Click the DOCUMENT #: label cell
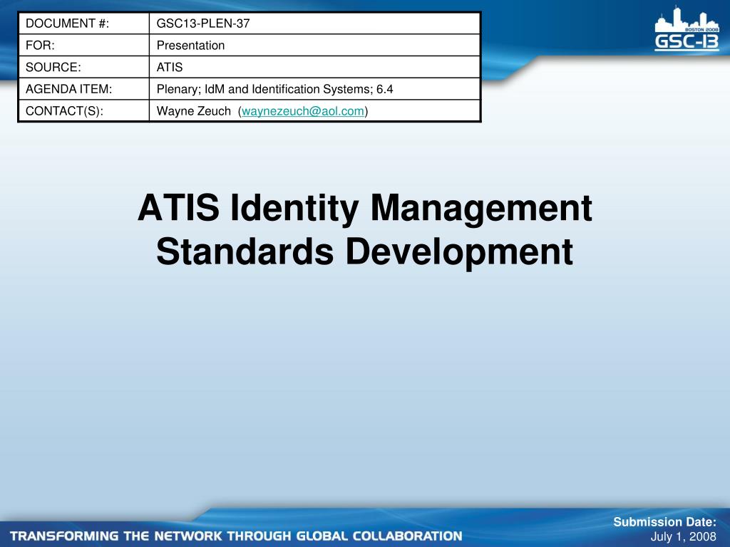 tap(84, 24)
